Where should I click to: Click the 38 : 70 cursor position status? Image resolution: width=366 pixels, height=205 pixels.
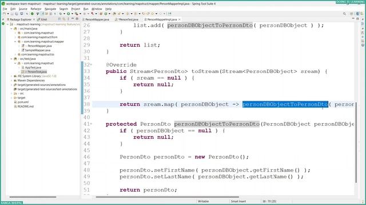tap(269, 202)
